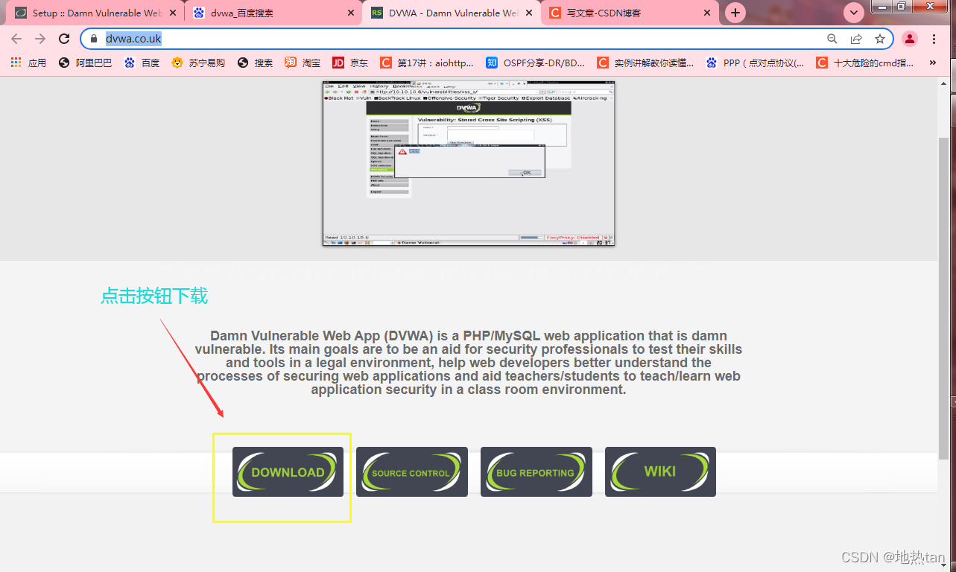This screenshot has height=572, width=956.
Task: Click the DOWNLOAD button
Action: 288,471
